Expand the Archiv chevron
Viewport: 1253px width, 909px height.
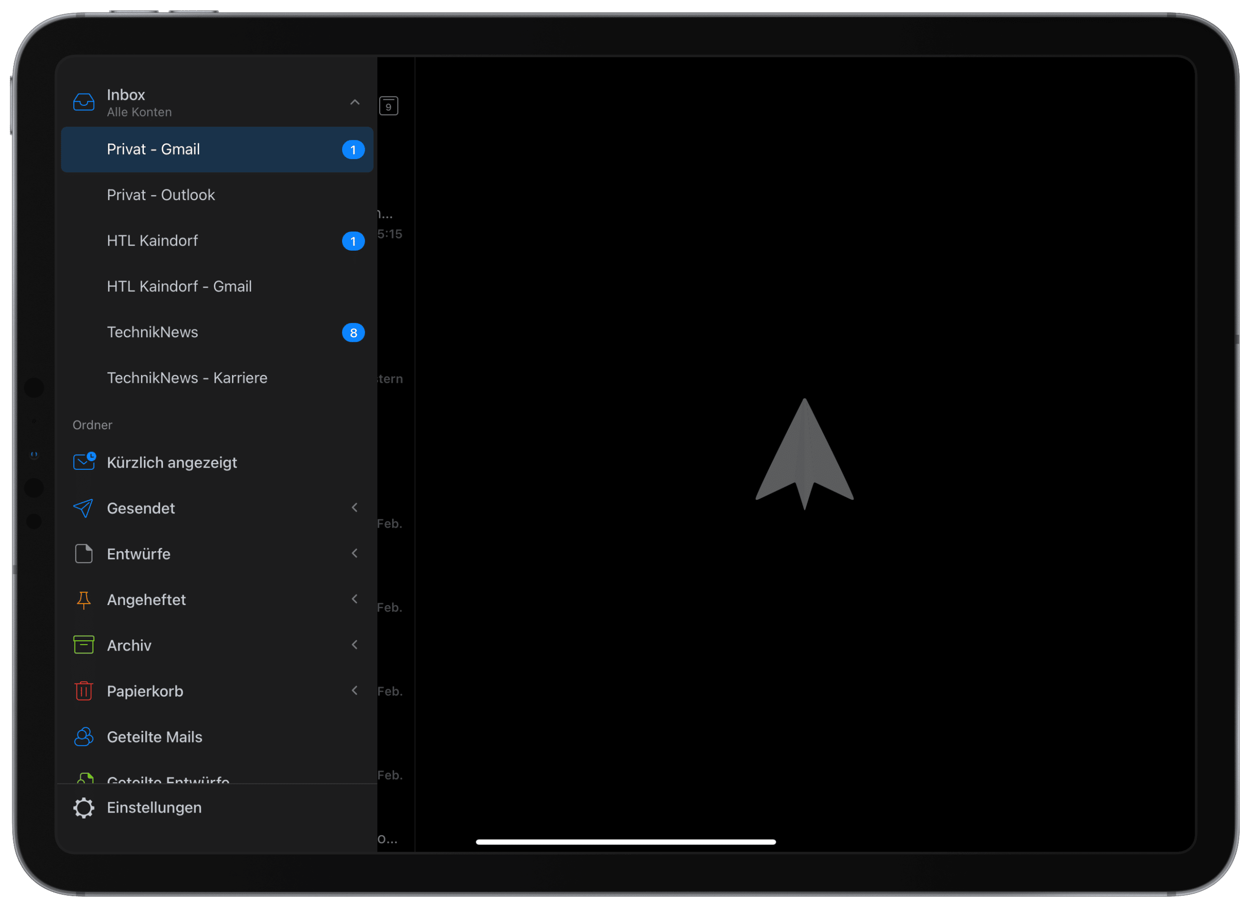point(355,646)
